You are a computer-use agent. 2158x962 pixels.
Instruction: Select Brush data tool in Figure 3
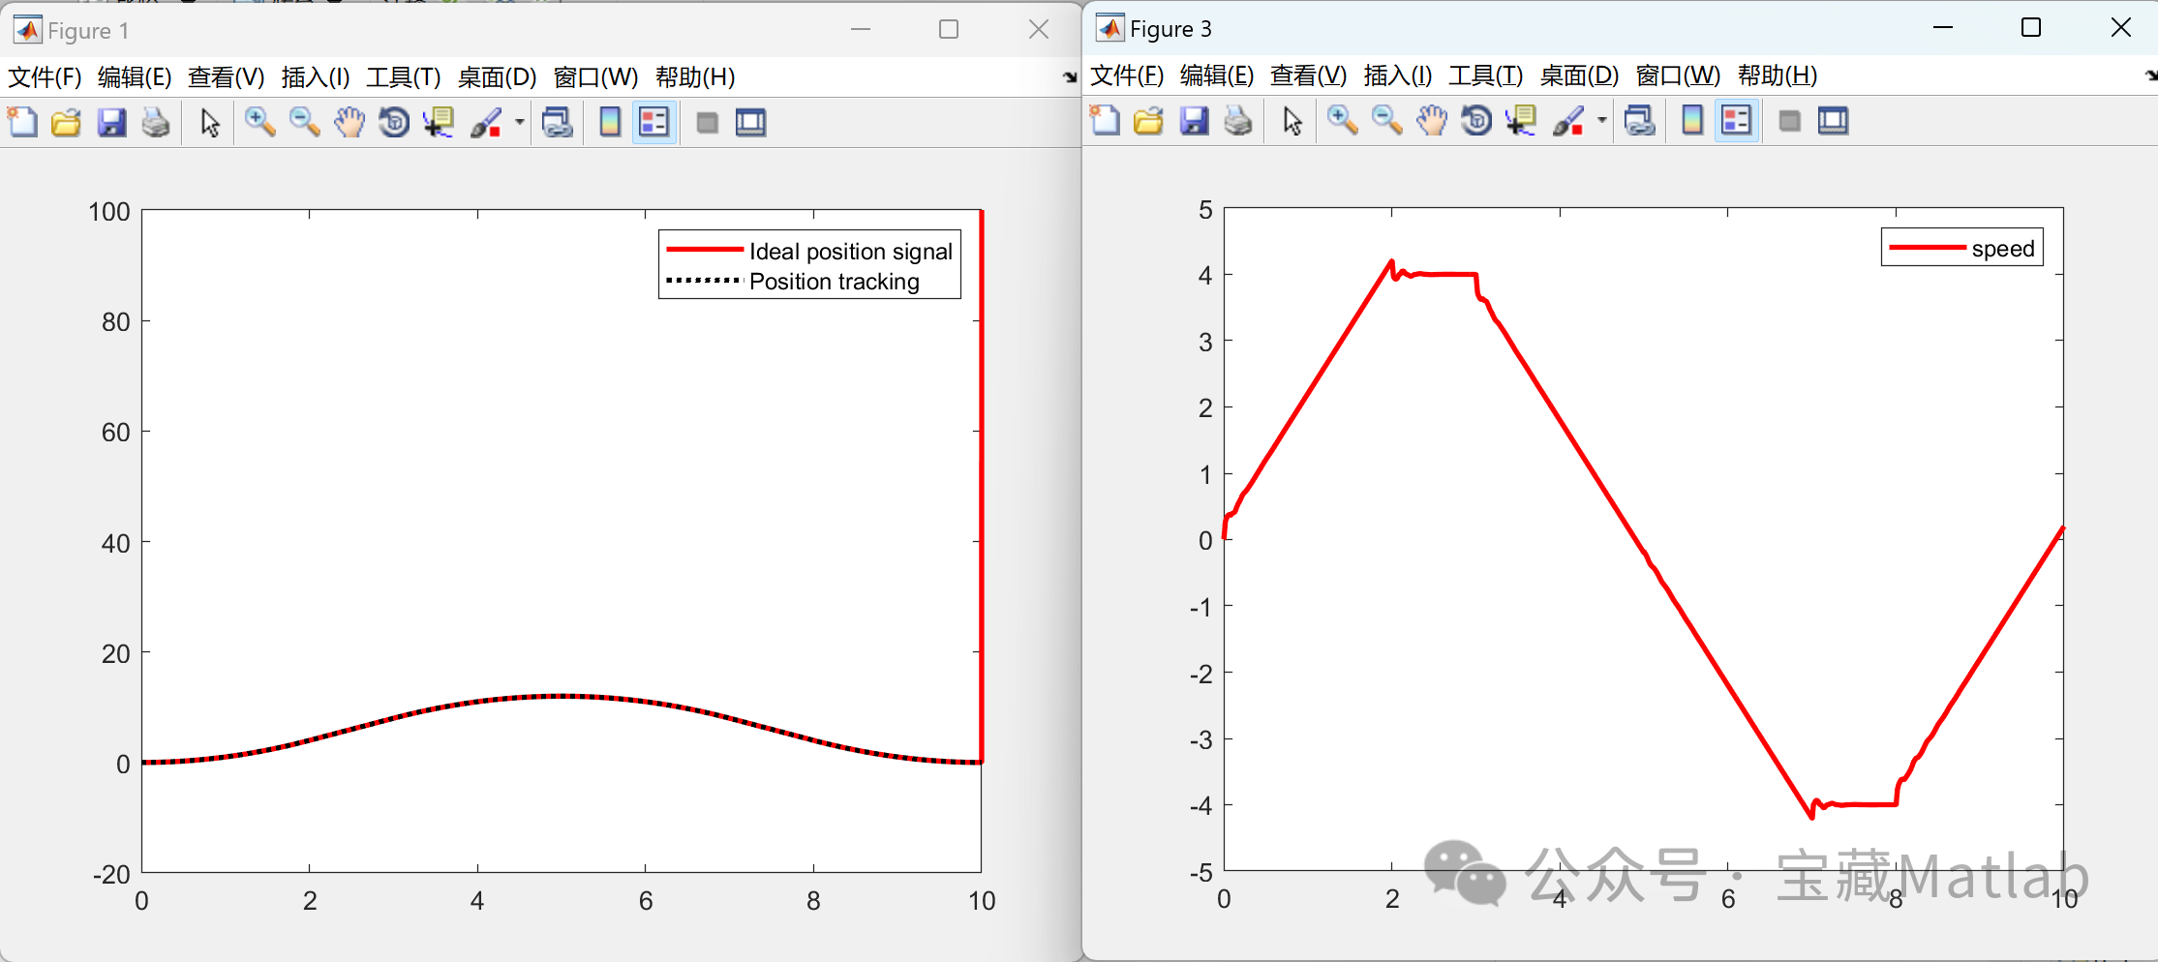point(1569,120)
